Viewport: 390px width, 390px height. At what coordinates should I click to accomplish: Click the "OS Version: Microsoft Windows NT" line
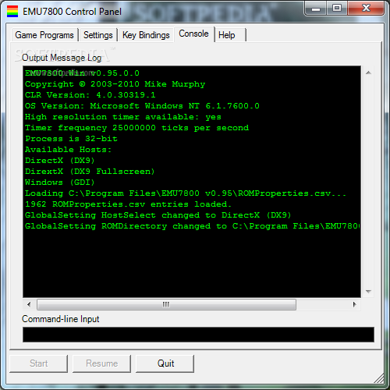pos(142,106)
